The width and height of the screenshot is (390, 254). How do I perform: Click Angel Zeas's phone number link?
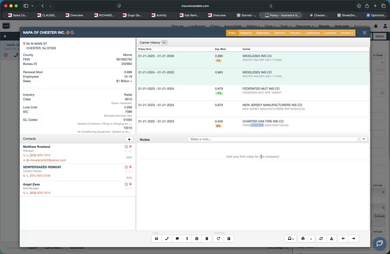tap(40, 193)
